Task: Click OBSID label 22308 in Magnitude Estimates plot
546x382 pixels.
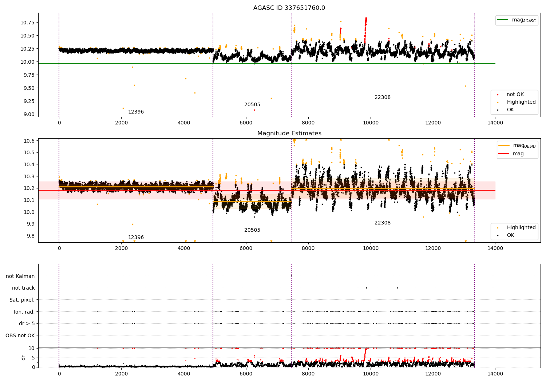Action: (383, 223)
